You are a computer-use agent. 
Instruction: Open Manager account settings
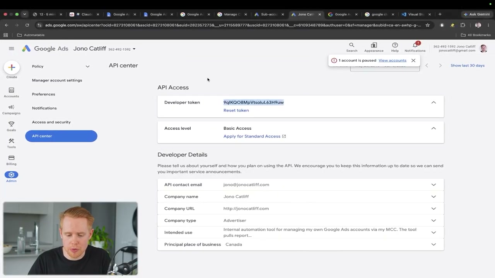[x=57, y=80]
